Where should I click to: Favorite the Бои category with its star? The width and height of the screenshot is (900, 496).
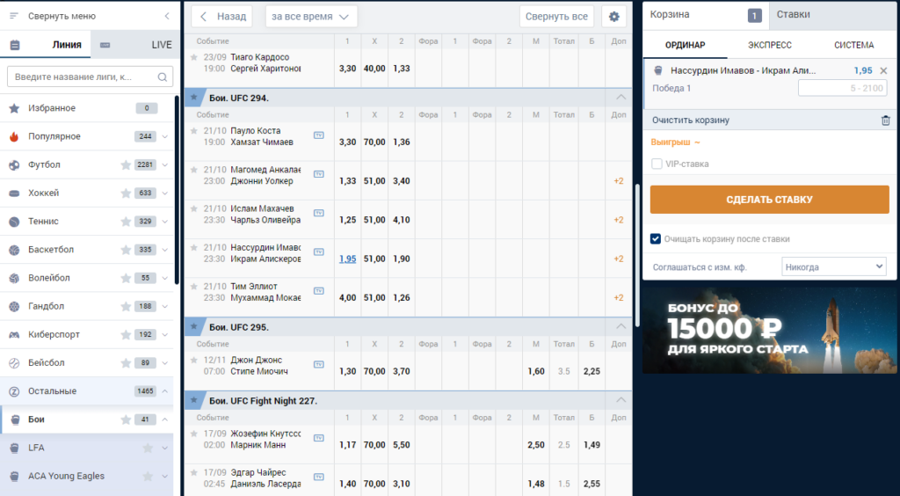(126, 419)
